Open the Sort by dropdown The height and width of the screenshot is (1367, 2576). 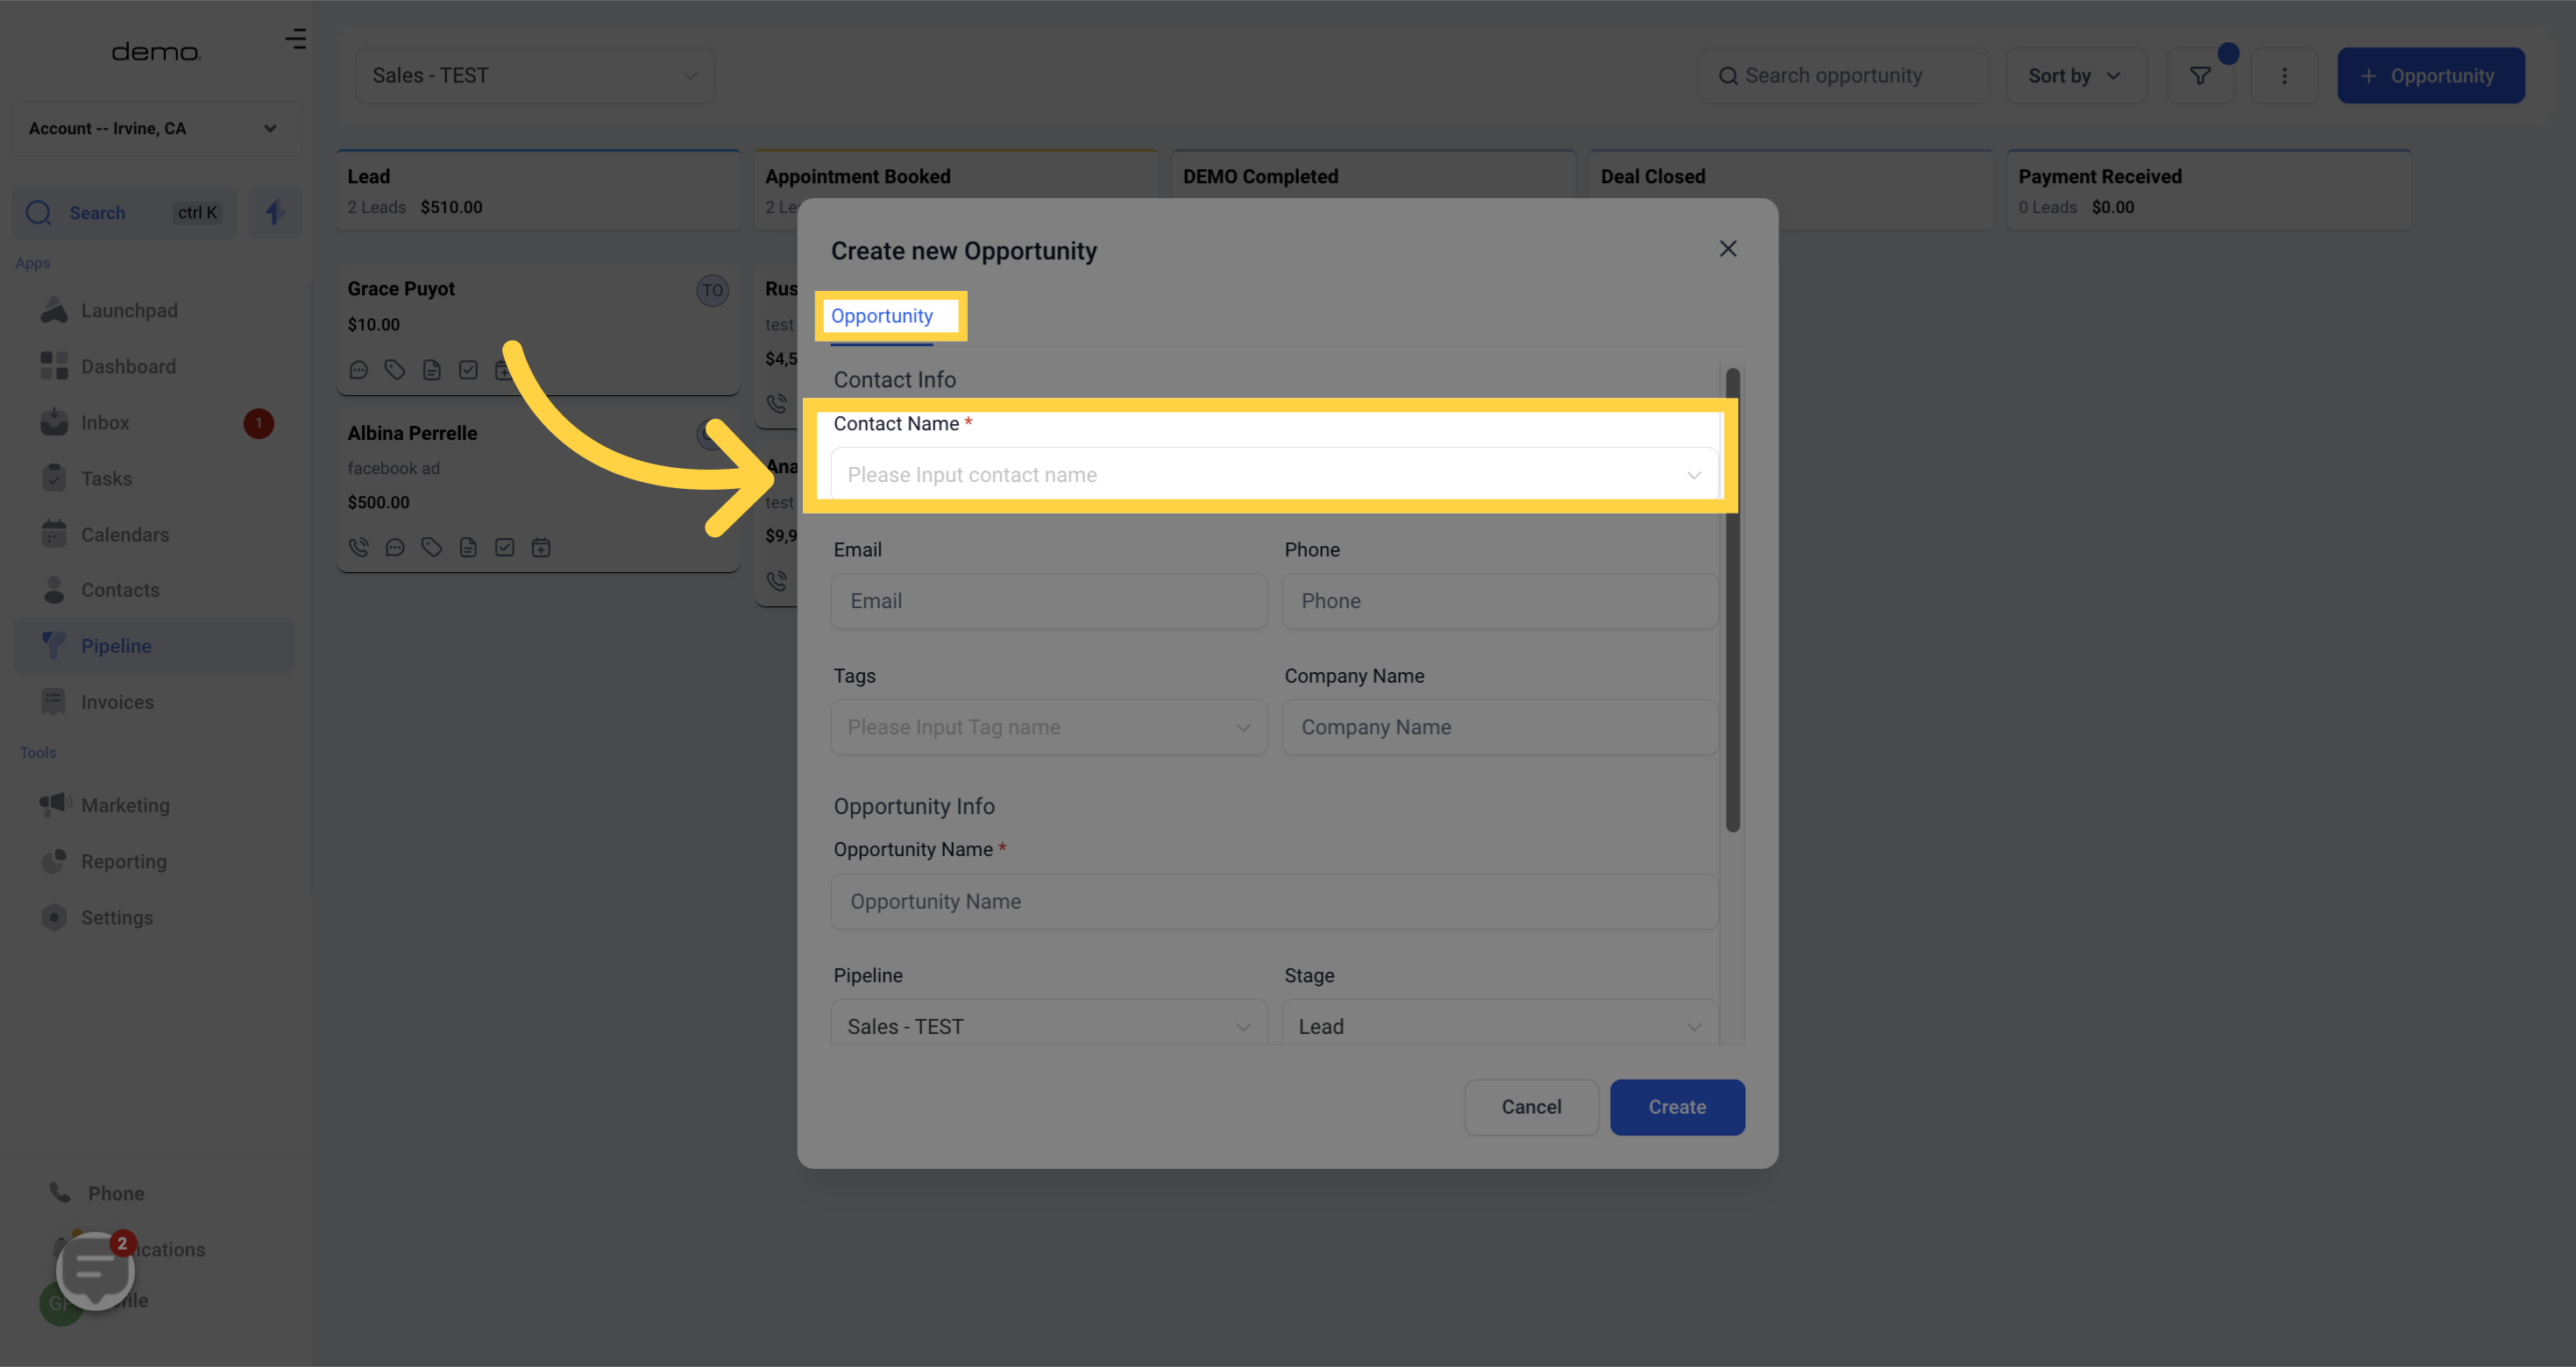[x=2074, y=76]
